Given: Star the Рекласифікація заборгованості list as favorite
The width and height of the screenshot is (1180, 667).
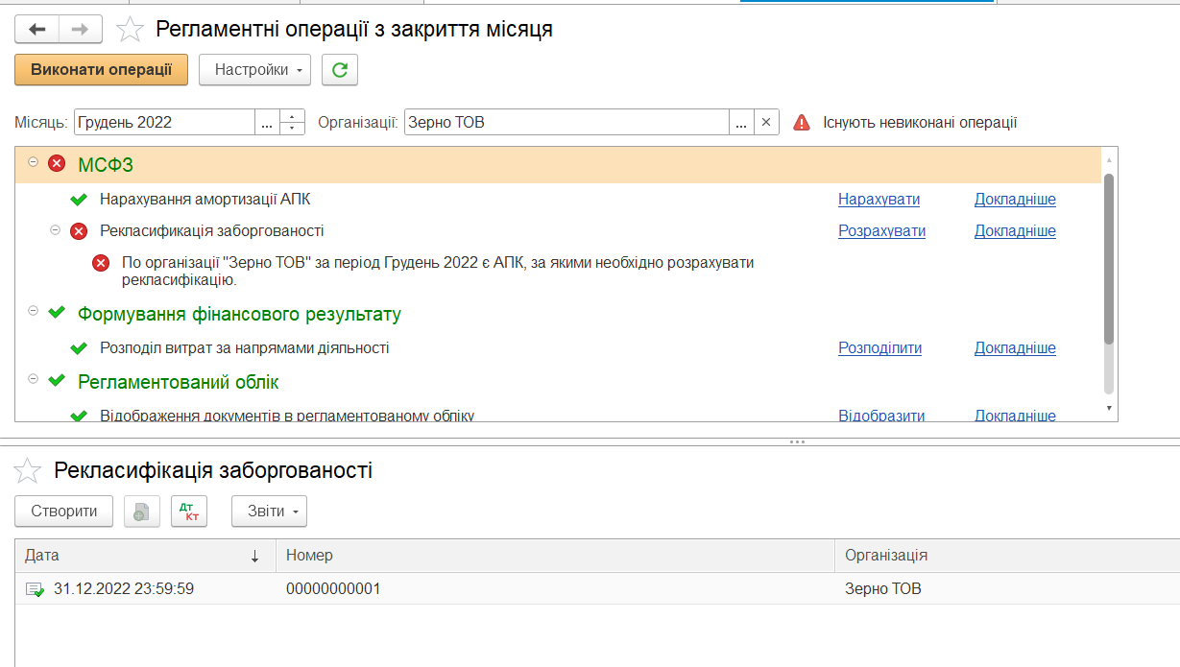Looking at the screenshot, I should 28,470.
